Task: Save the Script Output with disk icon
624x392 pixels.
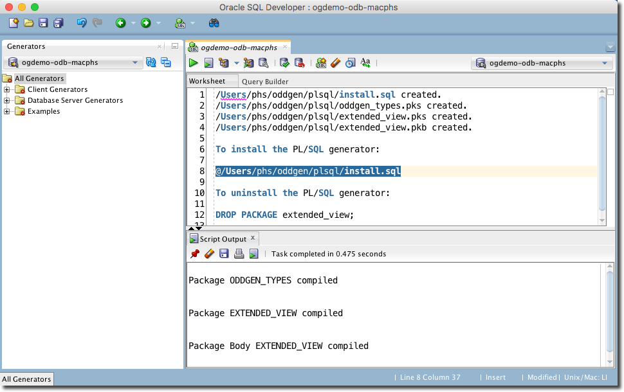Action: tap(224, 254)
